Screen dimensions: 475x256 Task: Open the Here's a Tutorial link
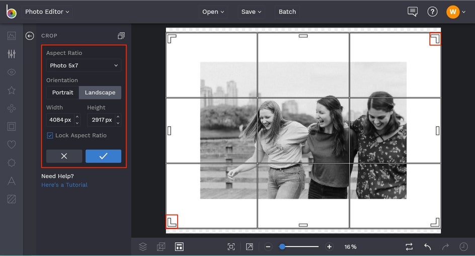click(x=64, y=185)
